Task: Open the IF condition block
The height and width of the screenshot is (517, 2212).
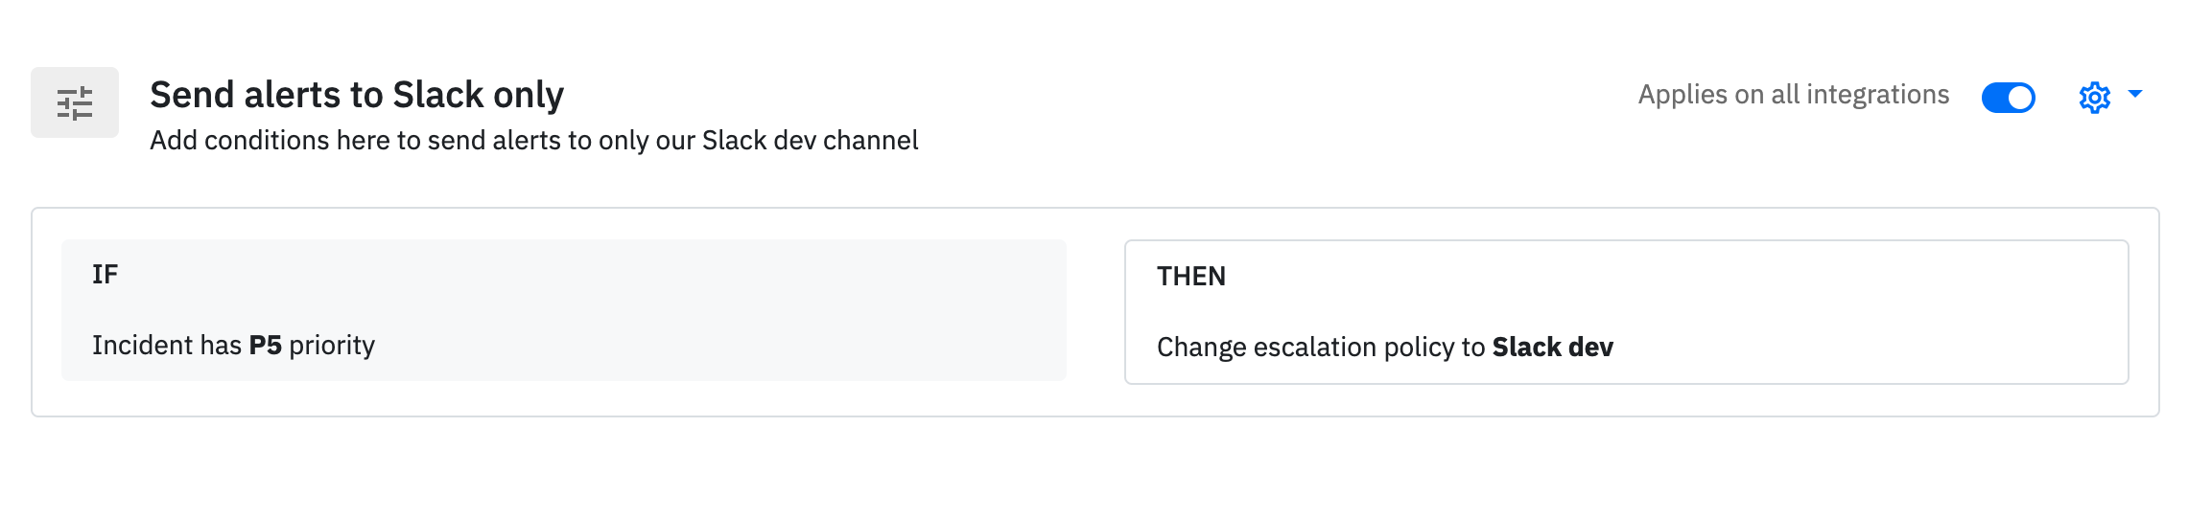Action: tap(564, 310)
